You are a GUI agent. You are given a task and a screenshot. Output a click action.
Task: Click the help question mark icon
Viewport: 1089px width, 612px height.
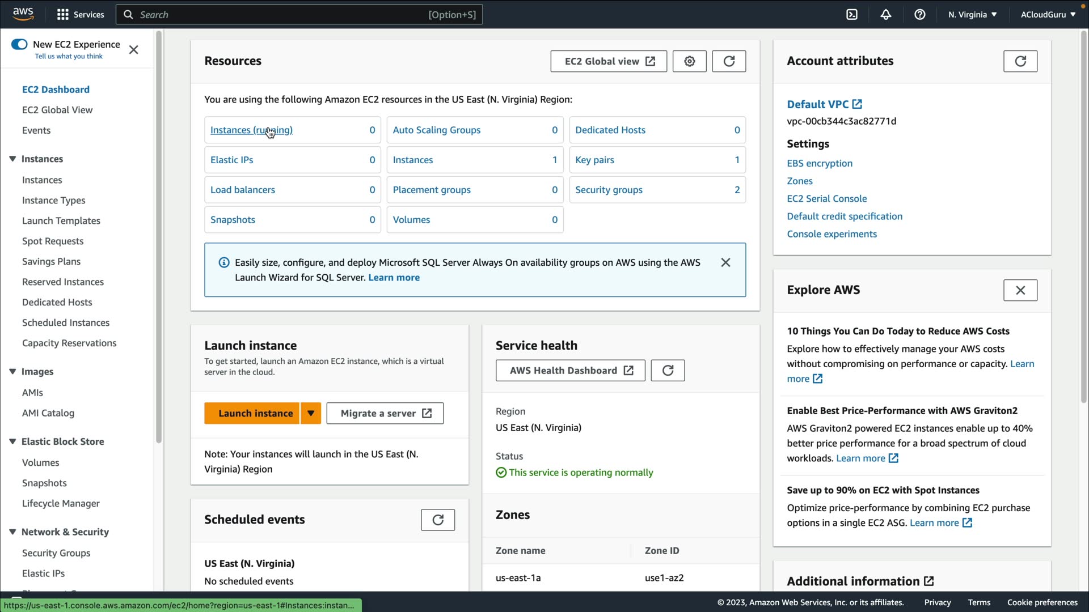[919, 15]
